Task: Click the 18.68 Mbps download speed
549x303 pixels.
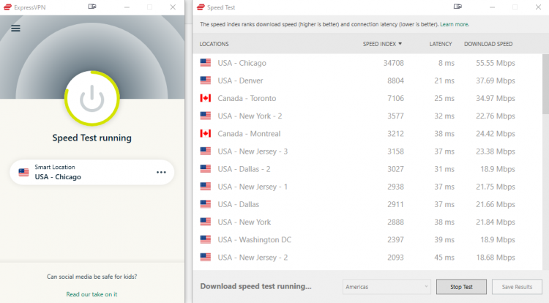Action: [496, 257]
